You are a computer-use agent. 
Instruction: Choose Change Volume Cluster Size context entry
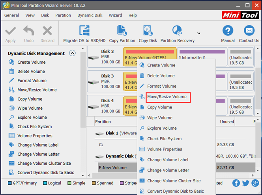pos(176,181)
